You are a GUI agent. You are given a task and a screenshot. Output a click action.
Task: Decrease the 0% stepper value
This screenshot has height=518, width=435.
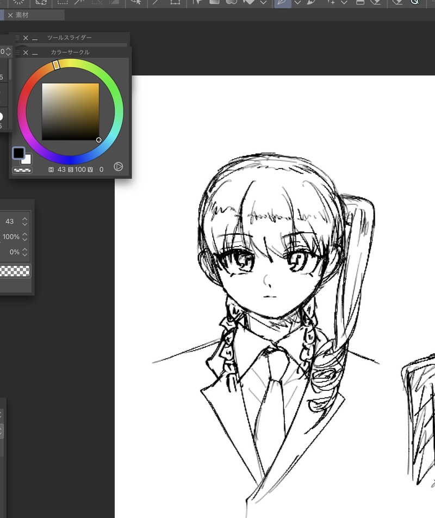[x=25, y=255]
